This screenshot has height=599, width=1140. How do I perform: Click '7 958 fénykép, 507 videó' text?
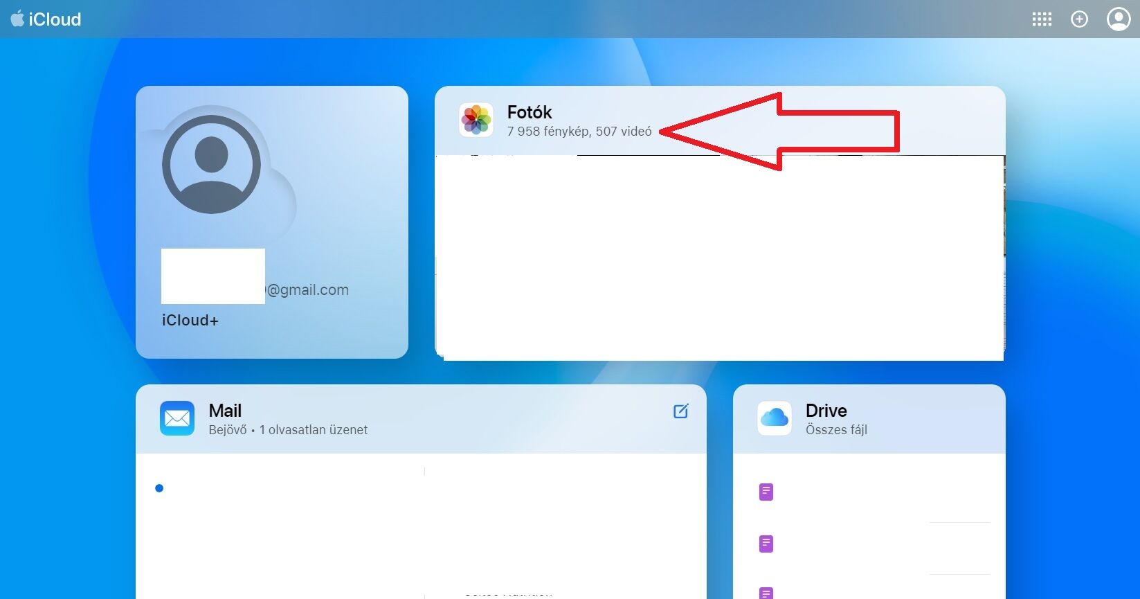(579, 132)
